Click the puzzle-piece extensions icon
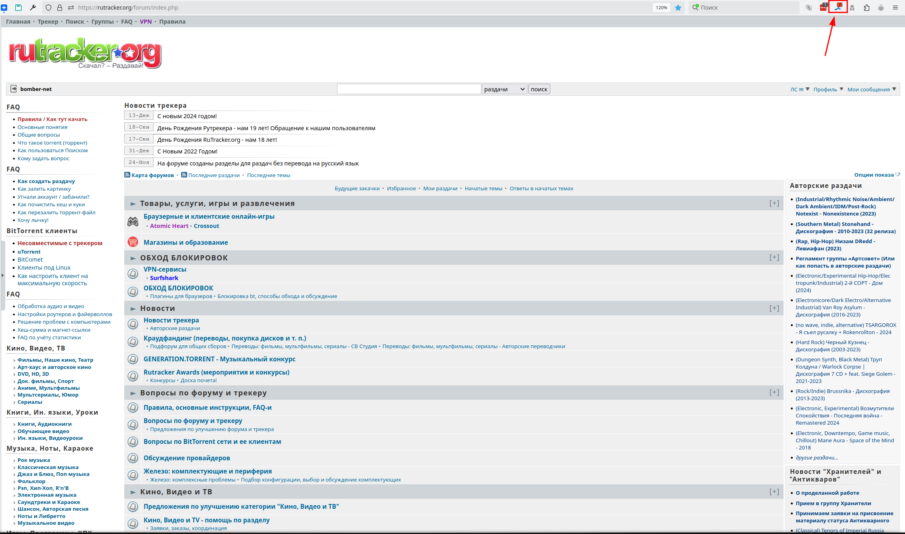905x534 pixels. coord(867,8)
